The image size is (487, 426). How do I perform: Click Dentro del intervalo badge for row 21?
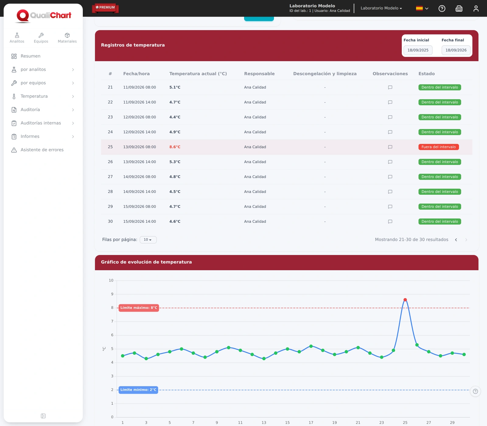[440, 87]
